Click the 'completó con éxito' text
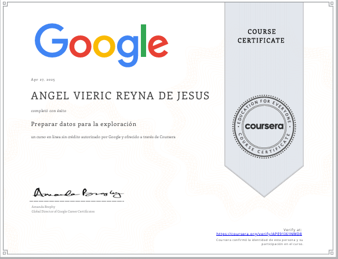338x259 pixels. point(49,111)
